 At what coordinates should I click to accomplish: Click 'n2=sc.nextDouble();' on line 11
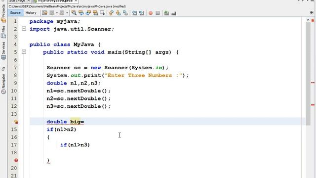click(x=79, y=98)
